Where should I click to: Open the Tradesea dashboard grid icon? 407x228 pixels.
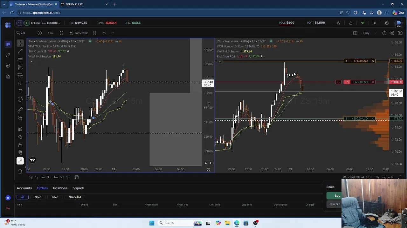pos(8,25)
